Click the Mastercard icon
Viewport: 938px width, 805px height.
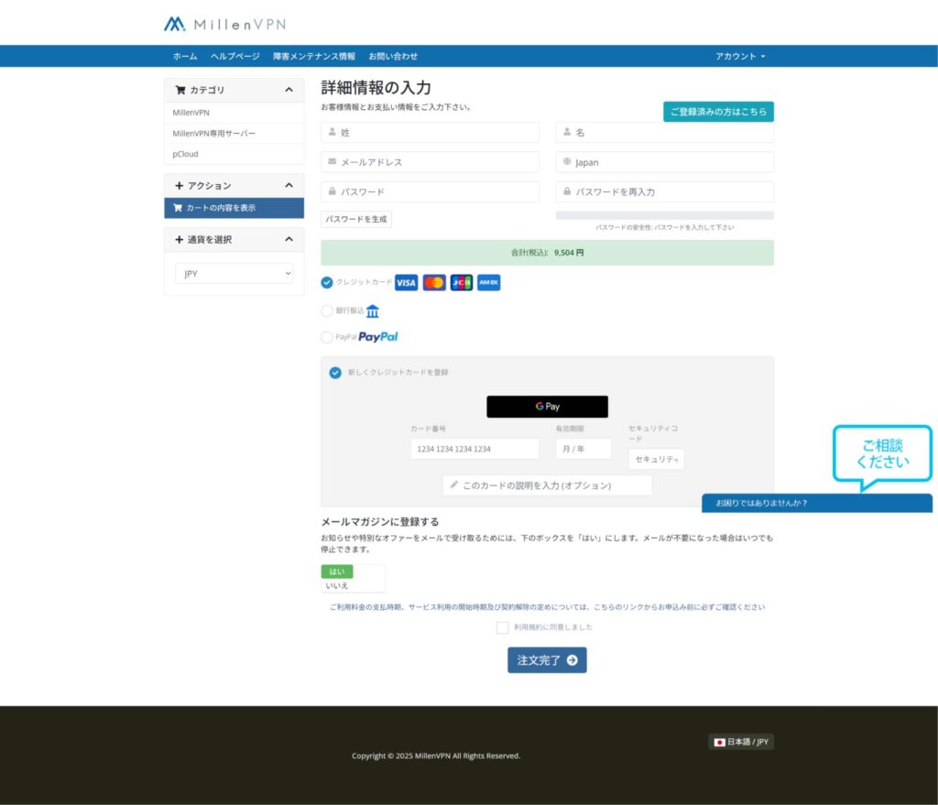click(434, 283)
